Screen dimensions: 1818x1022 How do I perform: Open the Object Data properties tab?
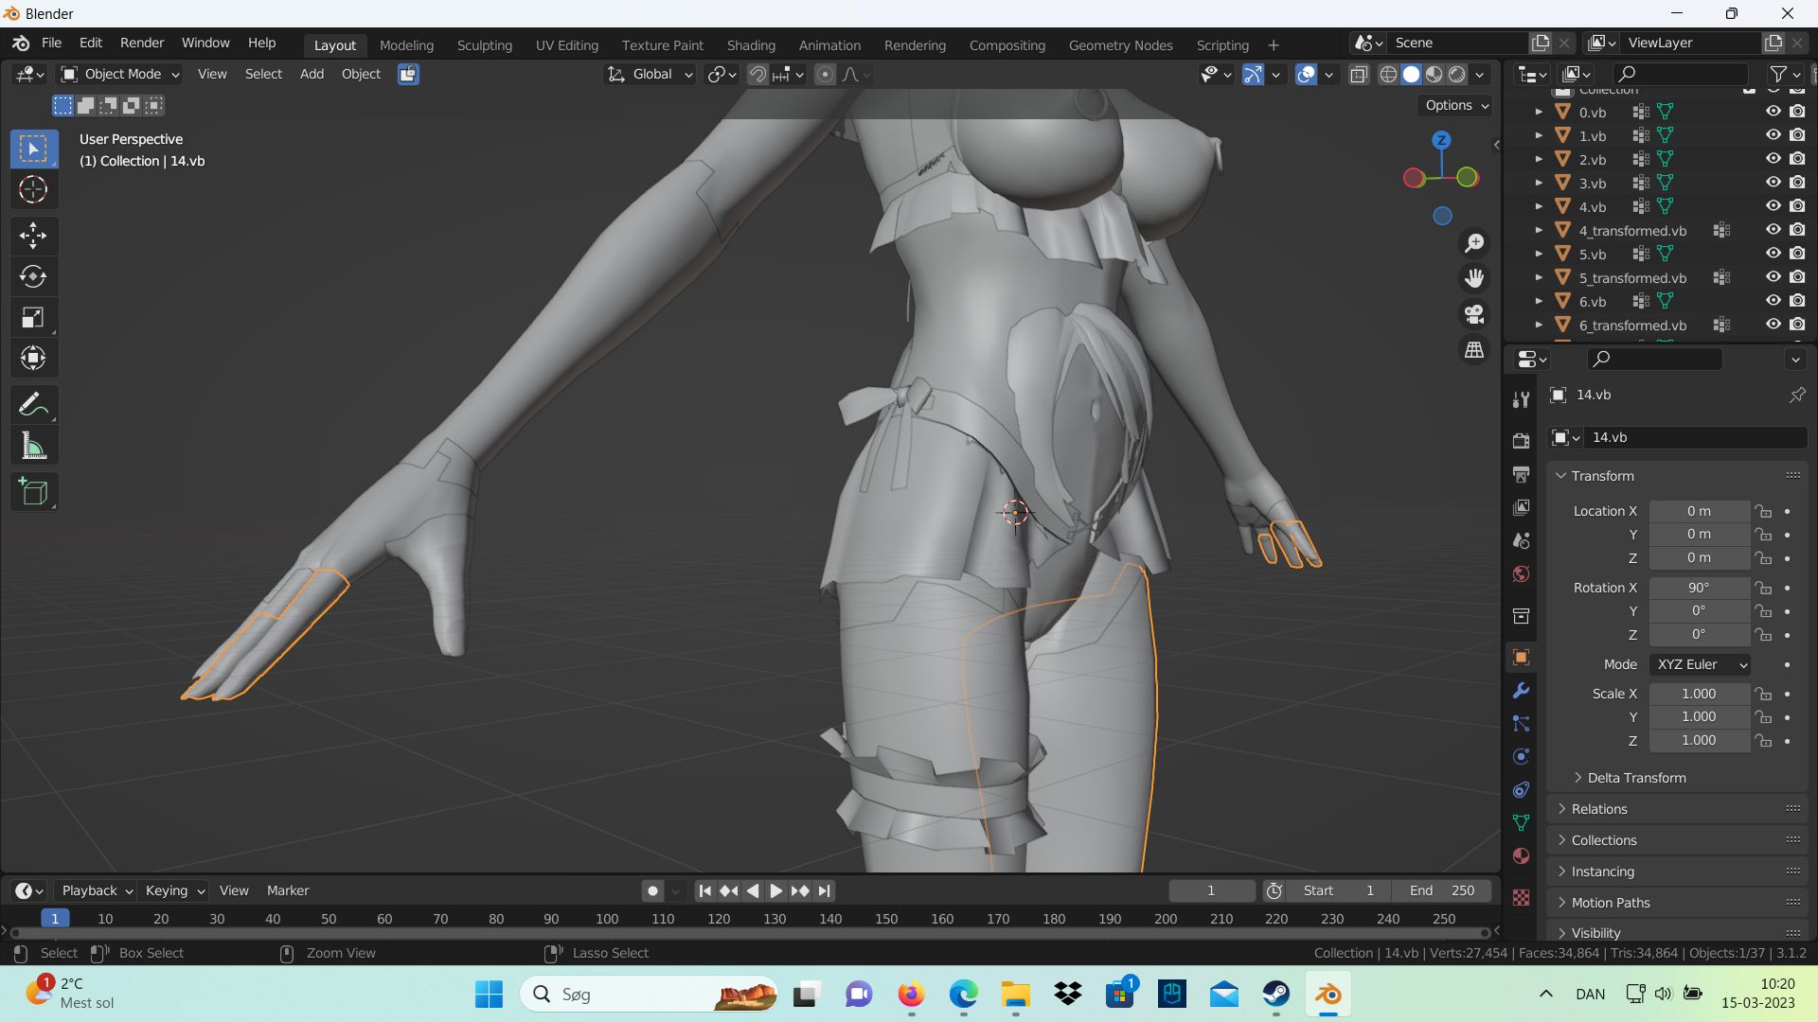pyautogui.click(x=1522, y=823)
